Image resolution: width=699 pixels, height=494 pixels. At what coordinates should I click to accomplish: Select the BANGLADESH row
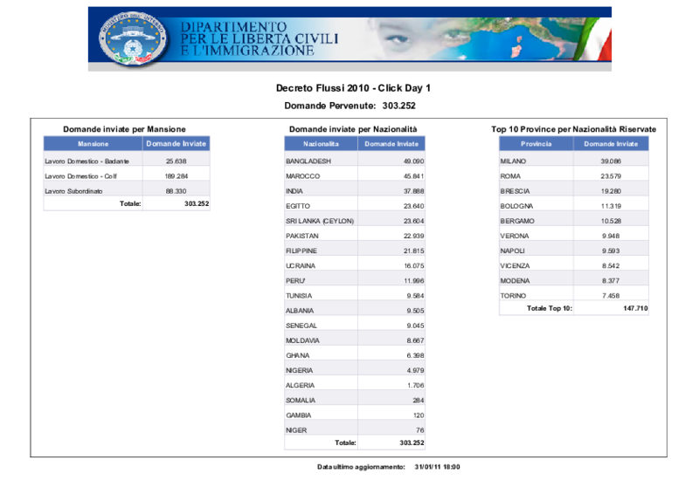pos(355,161)
